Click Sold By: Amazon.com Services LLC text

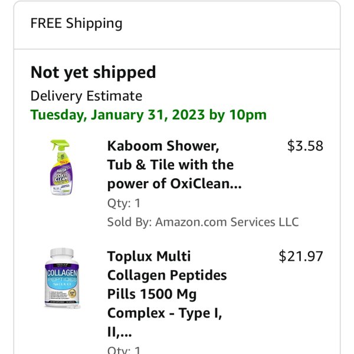point(203,222)
